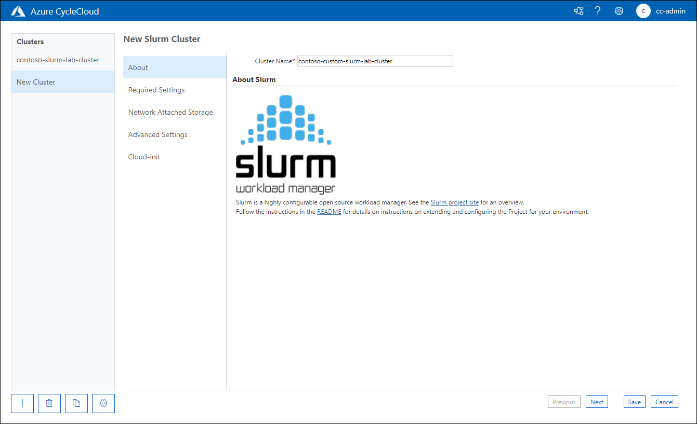This screenshot has height=424, width=697.
Task: Open cluster settings via the bottom gear icon
Action: 103,403
